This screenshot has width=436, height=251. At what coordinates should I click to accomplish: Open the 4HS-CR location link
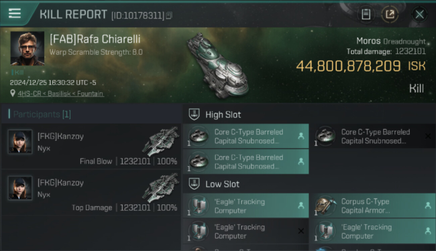61,94
